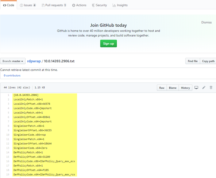Screen dimensions: 216x178
Task: Open the file History
Action: click(x=186, y=88)
